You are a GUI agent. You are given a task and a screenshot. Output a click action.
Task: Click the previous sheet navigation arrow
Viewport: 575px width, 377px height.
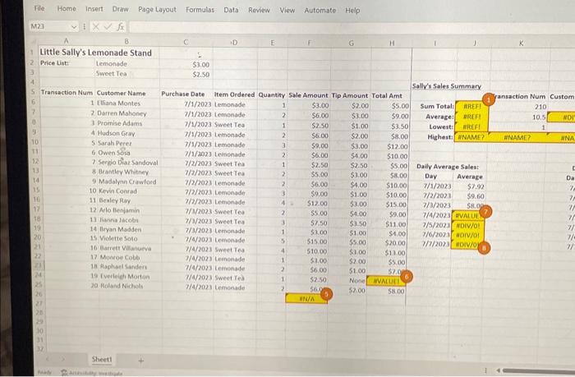48,359
